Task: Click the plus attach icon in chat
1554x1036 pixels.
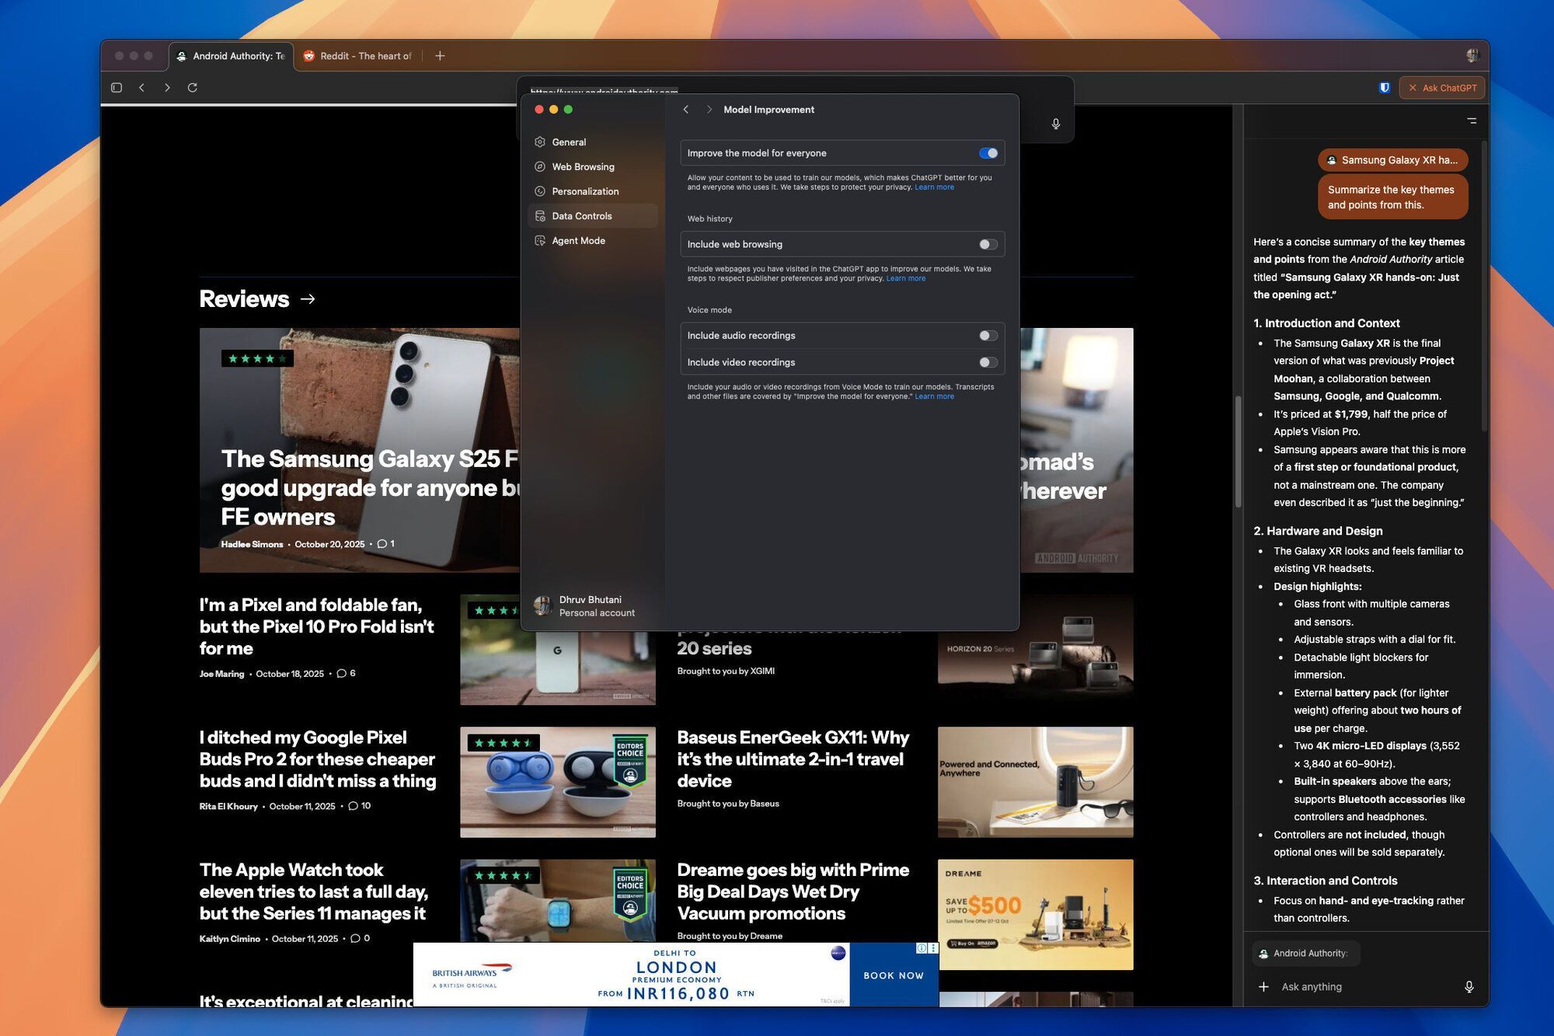Action: (1263, 986)
